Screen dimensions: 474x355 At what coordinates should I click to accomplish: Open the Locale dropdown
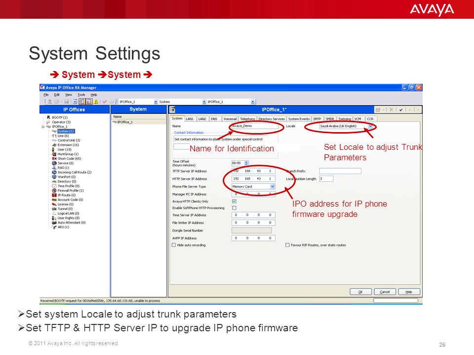point(370,126)
